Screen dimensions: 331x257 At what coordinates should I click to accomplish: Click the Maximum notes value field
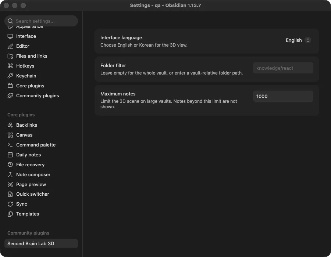click(x=283, y=96)
